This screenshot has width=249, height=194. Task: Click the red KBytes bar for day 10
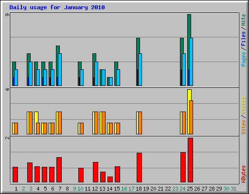pos(81,175)
